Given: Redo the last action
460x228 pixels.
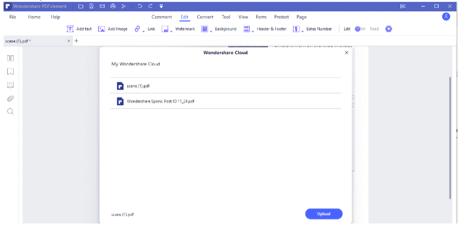Looking at the screenshot, I should (150, 6).
